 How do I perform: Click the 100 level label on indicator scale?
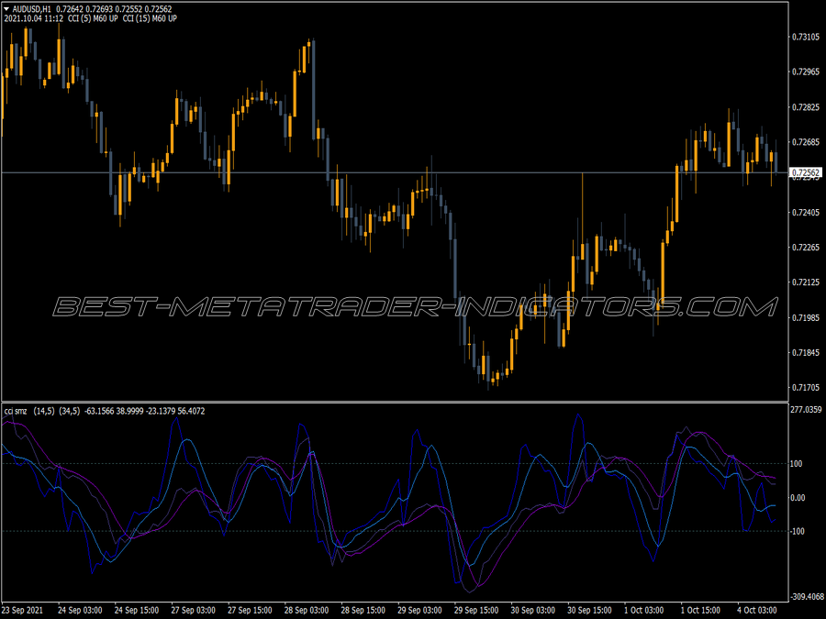[797, 464]
